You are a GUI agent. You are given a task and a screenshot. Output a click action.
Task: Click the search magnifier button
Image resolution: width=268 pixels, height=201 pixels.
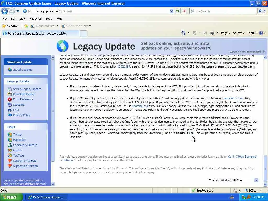260,11
